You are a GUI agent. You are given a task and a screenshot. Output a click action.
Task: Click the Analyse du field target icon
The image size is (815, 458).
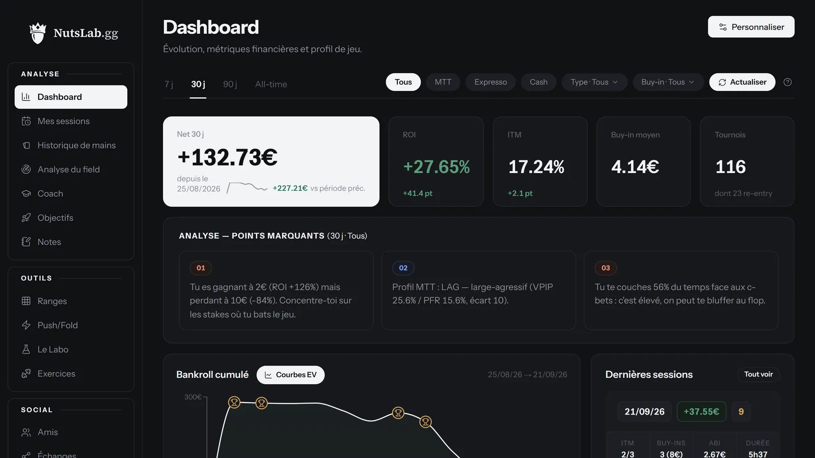click(26, 169)
